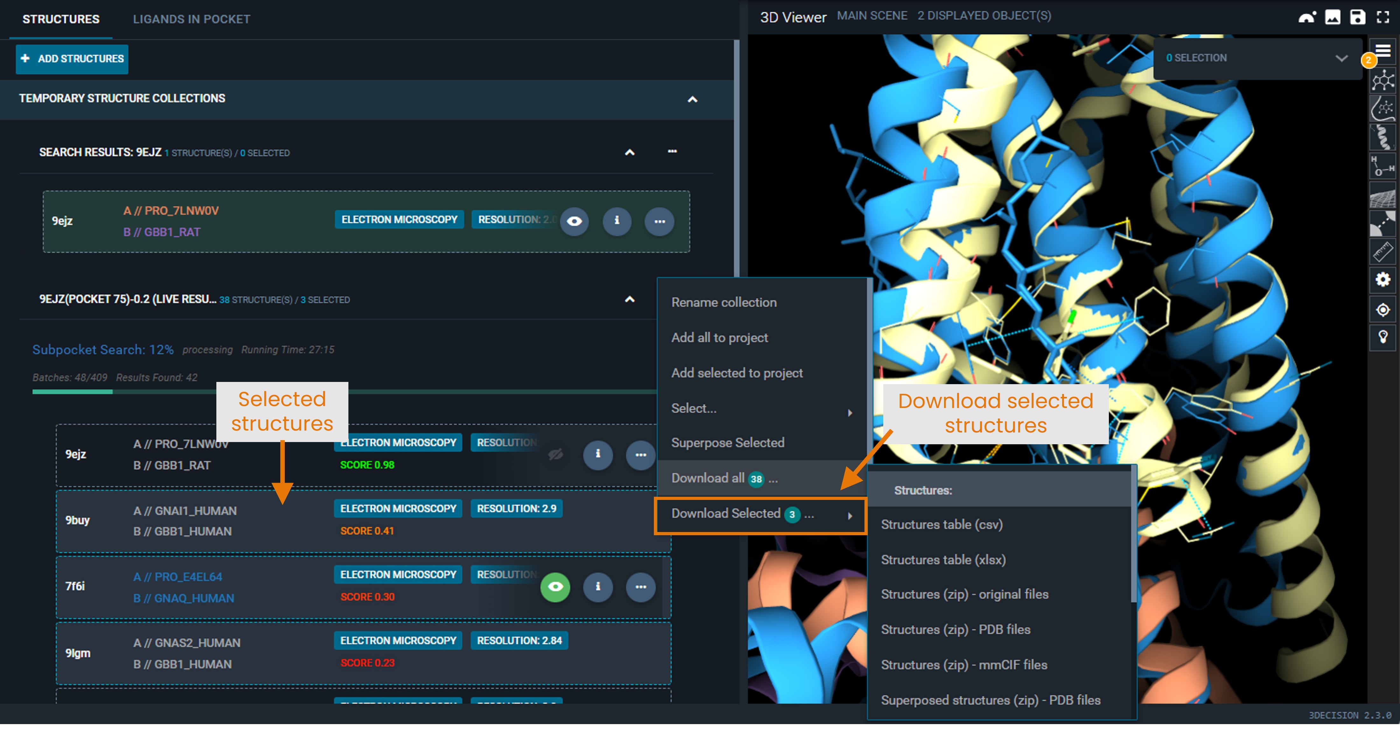Expand the 0 Selection dropdown in the viewer
Viewport: 1400px width, 740px height.
tap(1342, 58)
